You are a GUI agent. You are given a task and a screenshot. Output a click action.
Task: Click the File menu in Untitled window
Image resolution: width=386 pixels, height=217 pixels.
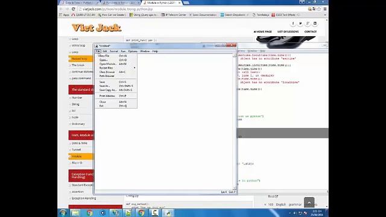click(x=98, y=51)
